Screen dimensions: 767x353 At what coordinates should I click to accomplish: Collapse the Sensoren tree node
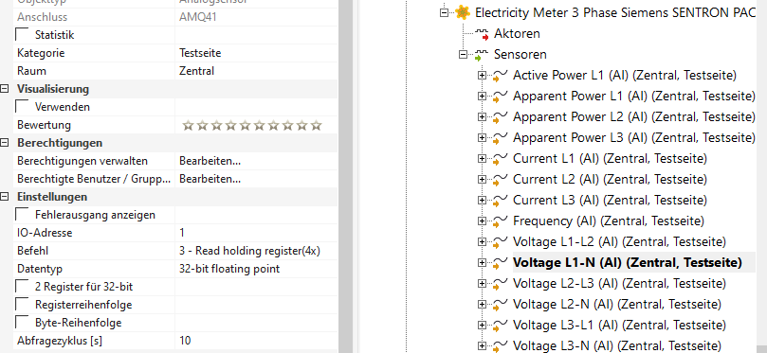tap(463, 55)
